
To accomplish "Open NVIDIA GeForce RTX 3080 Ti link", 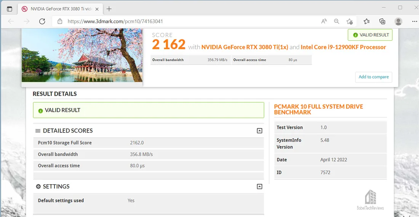I will coord(245,47).
